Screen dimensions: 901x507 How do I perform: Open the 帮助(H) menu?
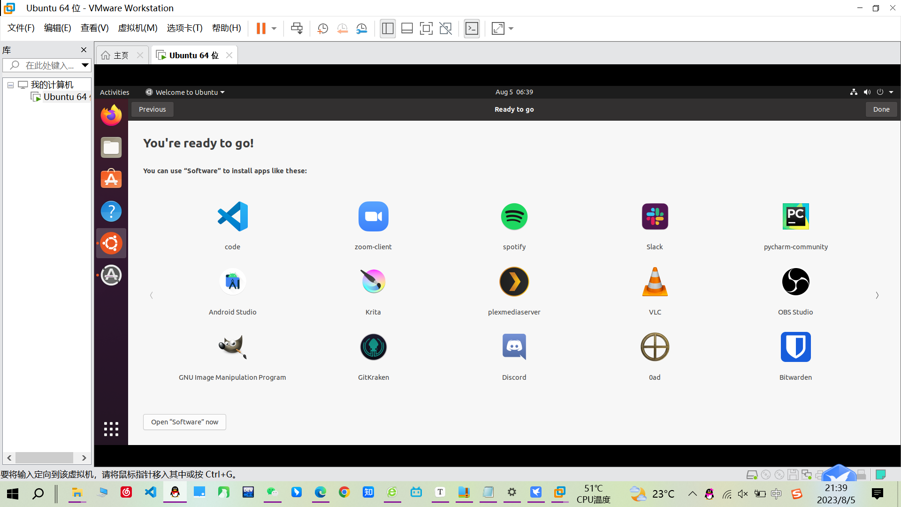pyautogui.click(x=227, y=28)
